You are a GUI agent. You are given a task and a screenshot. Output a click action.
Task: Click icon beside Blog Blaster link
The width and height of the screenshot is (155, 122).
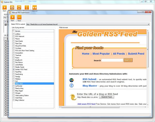[72, 86]
